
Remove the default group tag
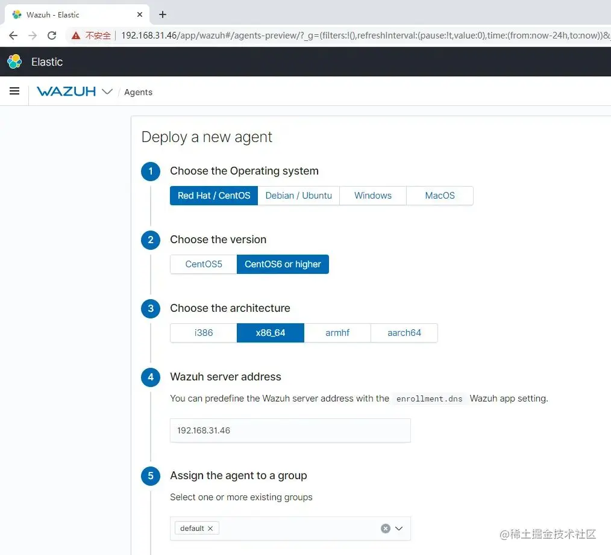[210, 528]
